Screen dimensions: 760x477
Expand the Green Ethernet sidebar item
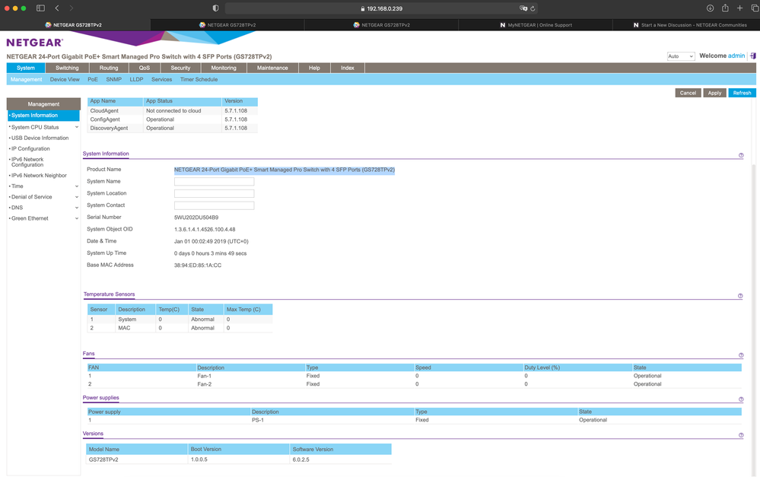click(77, 218)
